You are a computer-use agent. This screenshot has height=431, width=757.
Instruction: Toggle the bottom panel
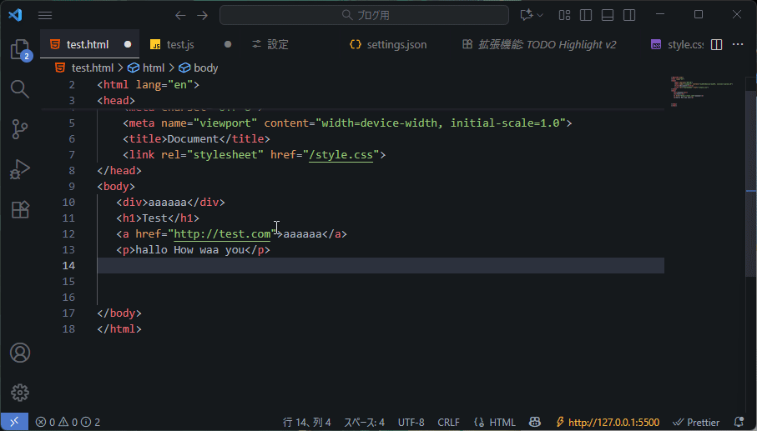tap(608, 16)
